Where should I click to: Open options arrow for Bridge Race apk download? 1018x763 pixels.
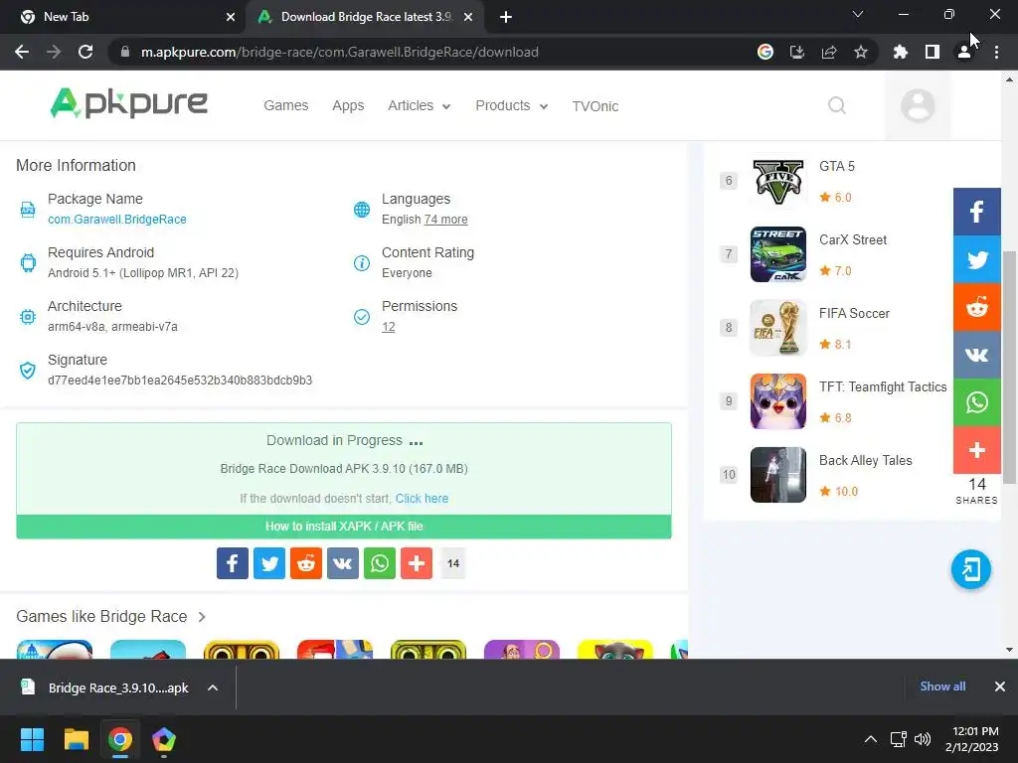pos(213,687)
